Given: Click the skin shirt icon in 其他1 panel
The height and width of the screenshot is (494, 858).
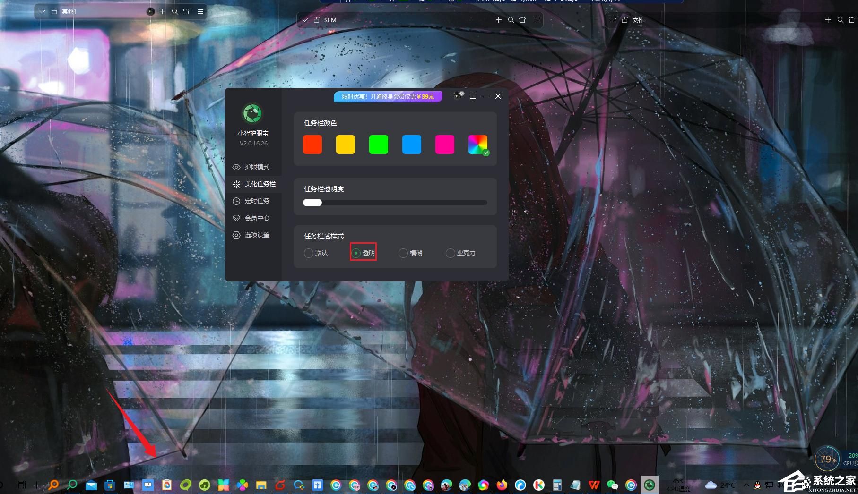Looking at the screenshot, I should [x=187, y=11].
